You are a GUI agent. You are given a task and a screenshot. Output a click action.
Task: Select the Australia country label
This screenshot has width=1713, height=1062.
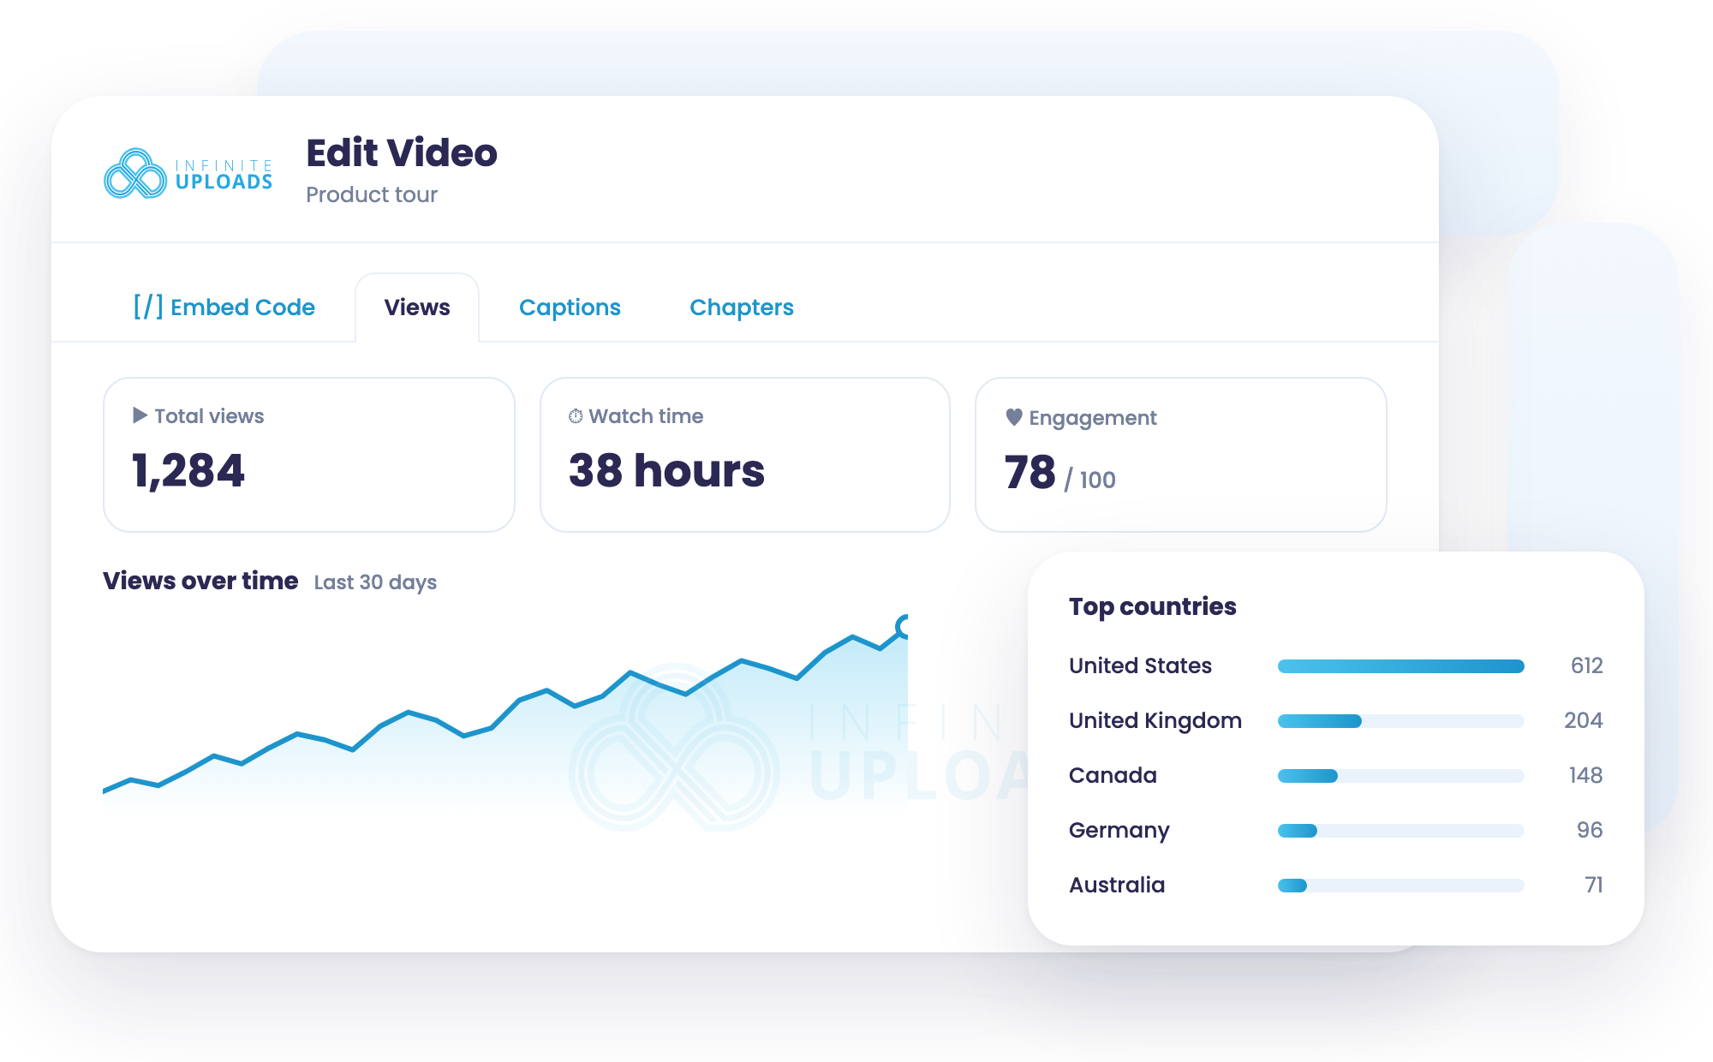[x=1117, y=885]
